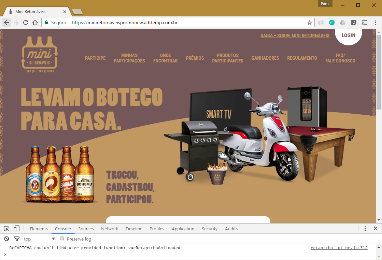The image size is (382, 260).
Task: Bookmark the page via the star icon
Action: [309, 22]
